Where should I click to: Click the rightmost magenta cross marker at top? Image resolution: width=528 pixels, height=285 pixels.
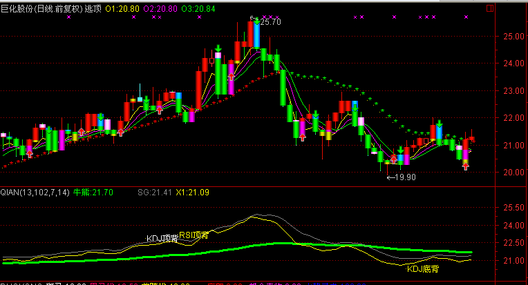(x=466, y=17)
